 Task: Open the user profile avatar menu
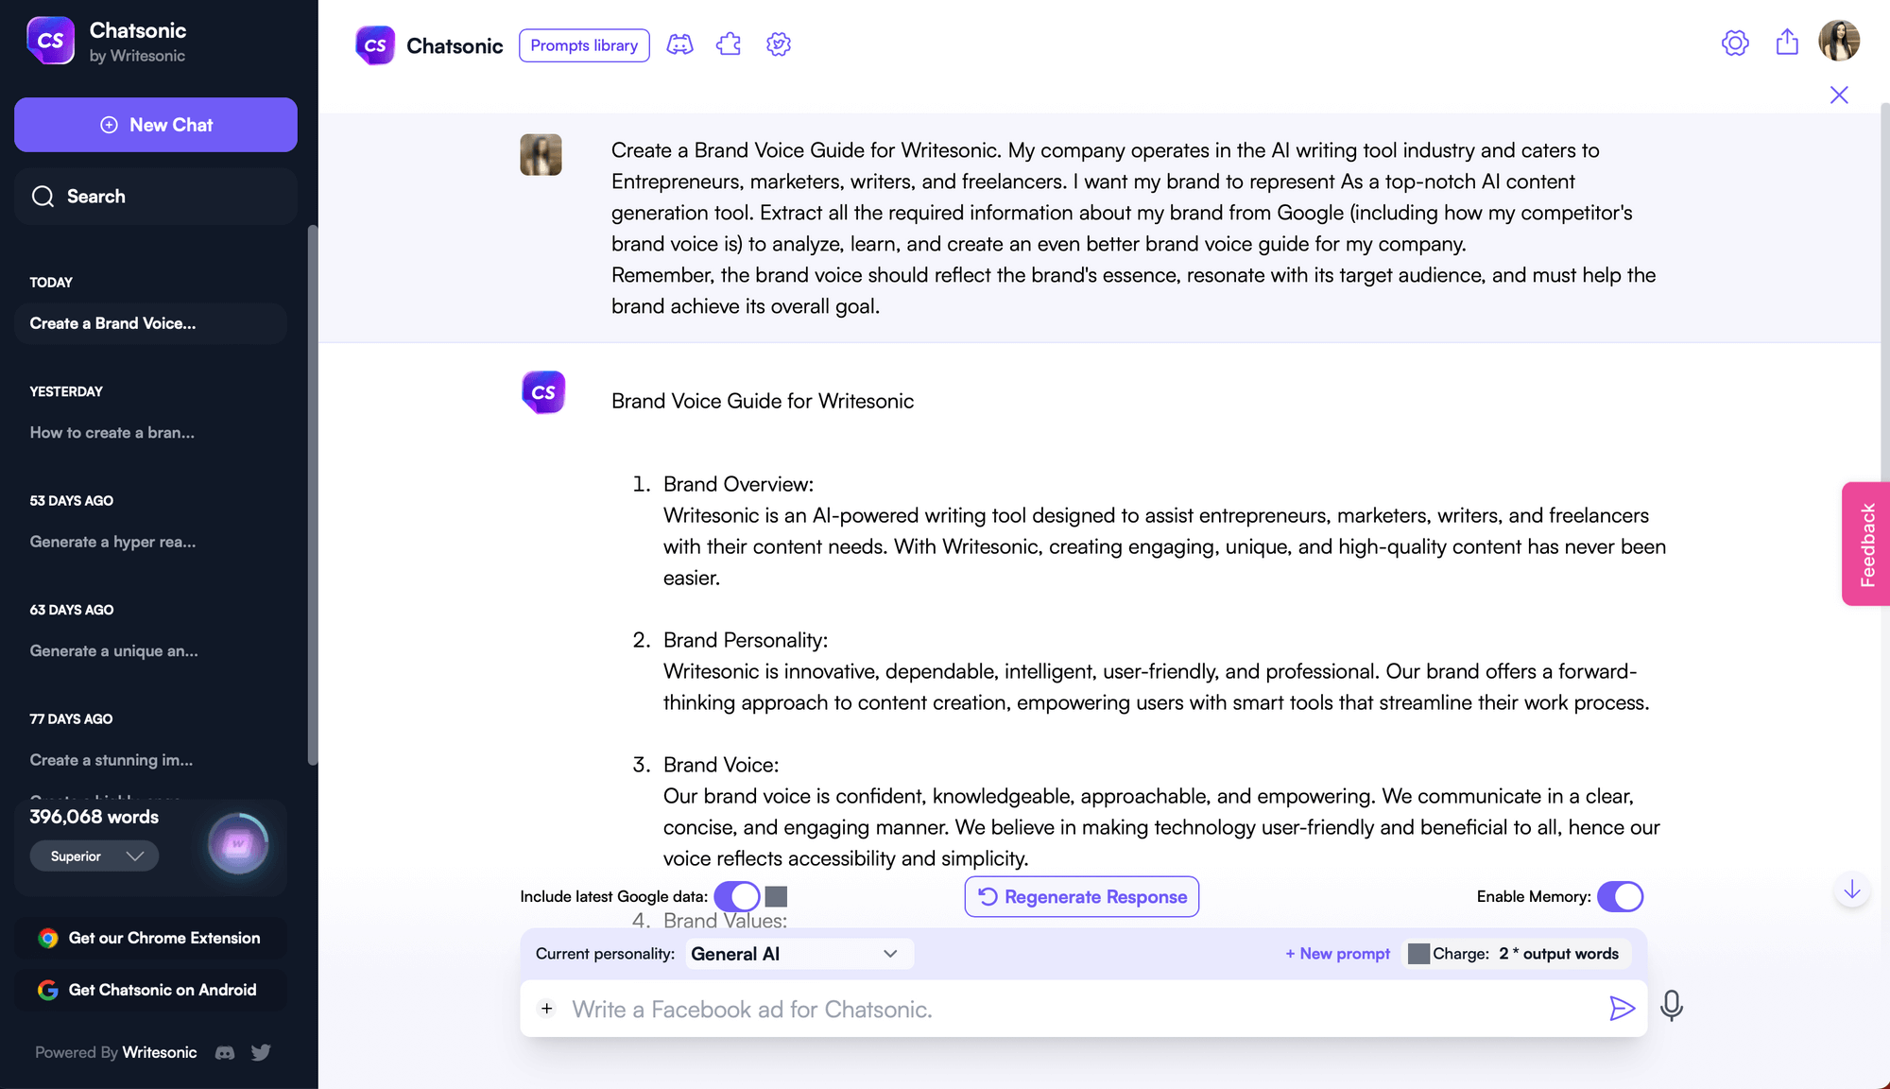(1839, 42)
